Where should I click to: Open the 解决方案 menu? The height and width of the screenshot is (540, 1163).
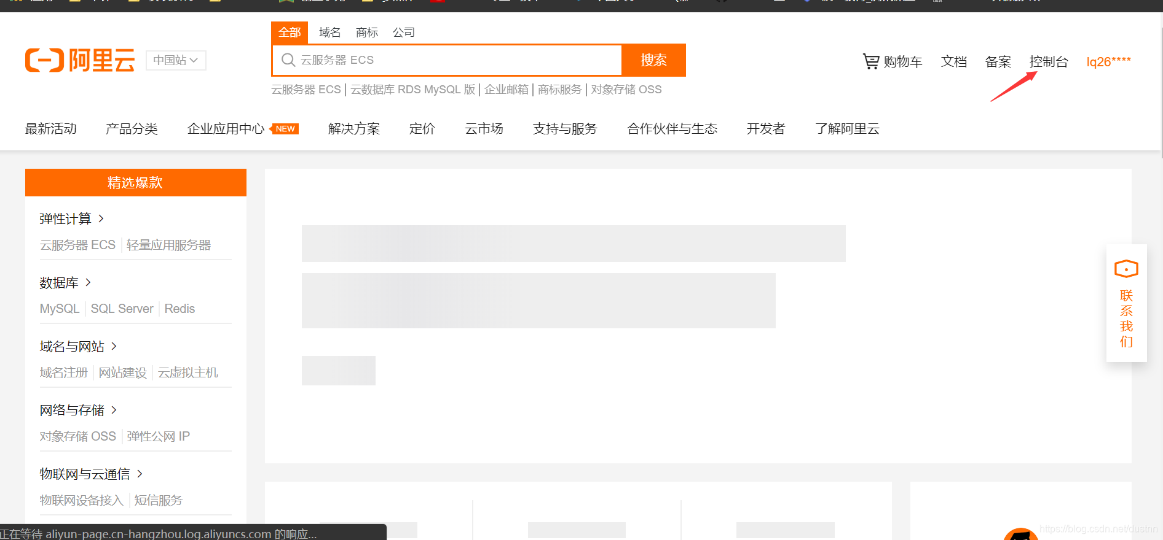point(354,129)
